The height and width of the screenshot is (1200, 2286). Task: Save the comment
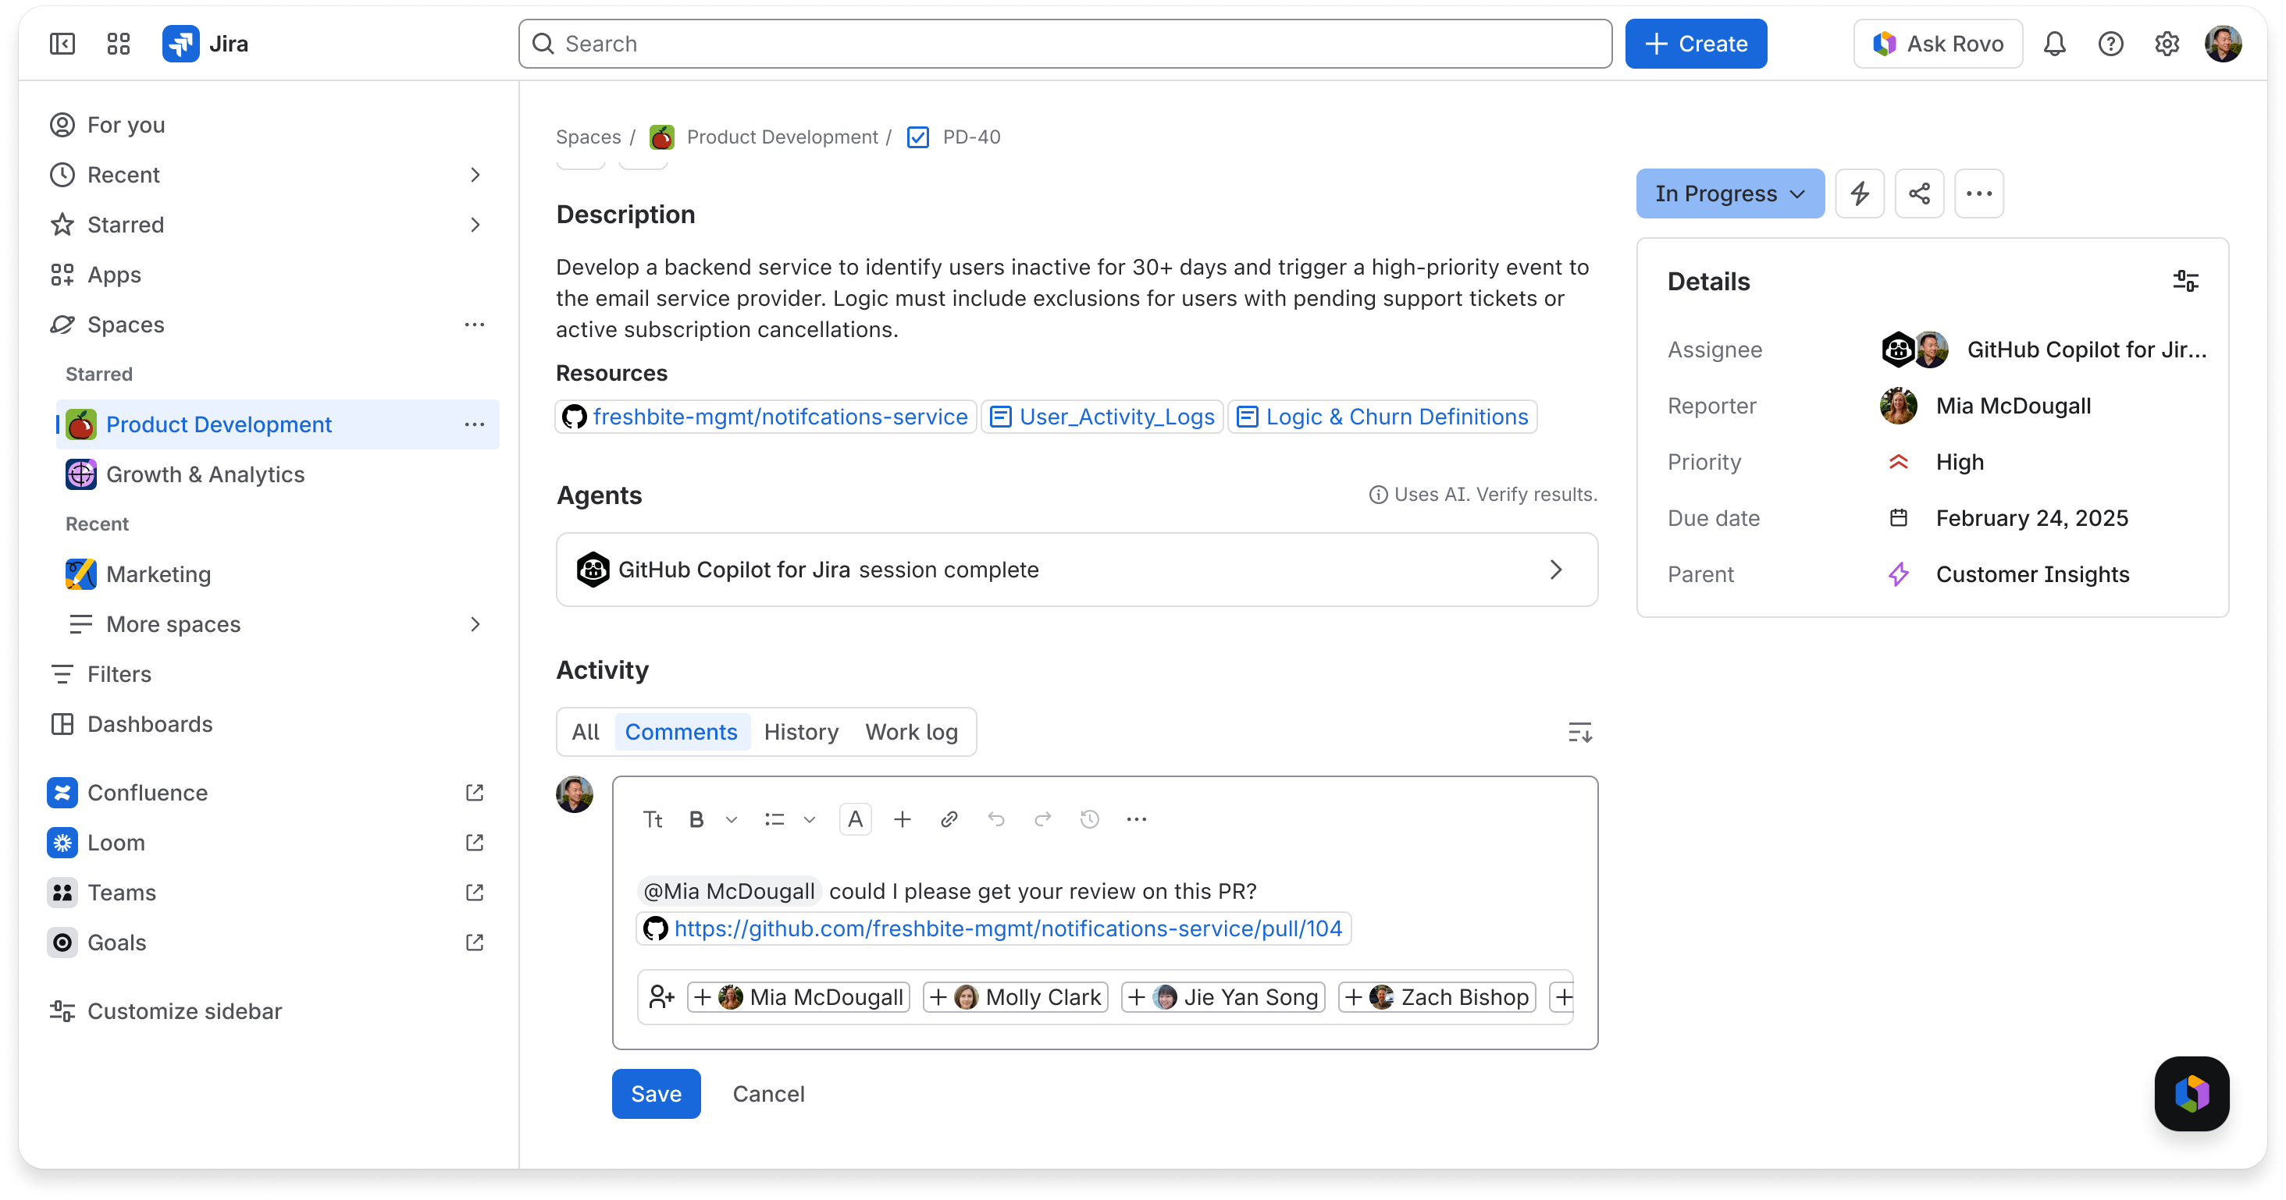[656, 1094]
